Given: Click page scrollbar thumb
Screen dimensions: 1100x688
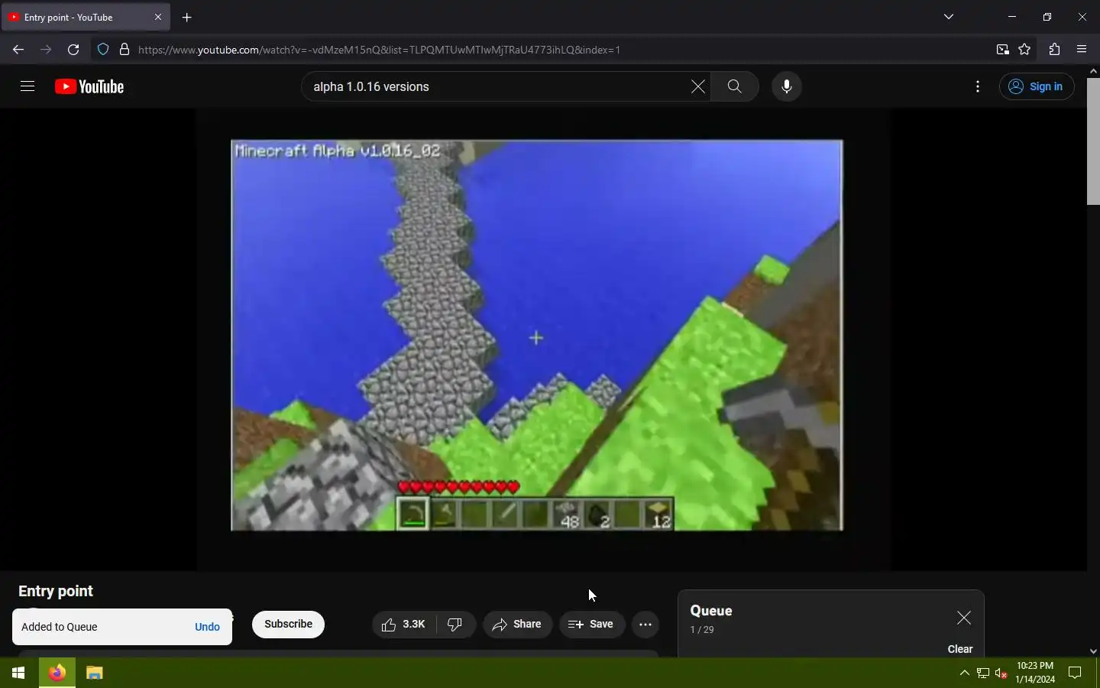Looking at the screenshot, I should [1093, 141].
